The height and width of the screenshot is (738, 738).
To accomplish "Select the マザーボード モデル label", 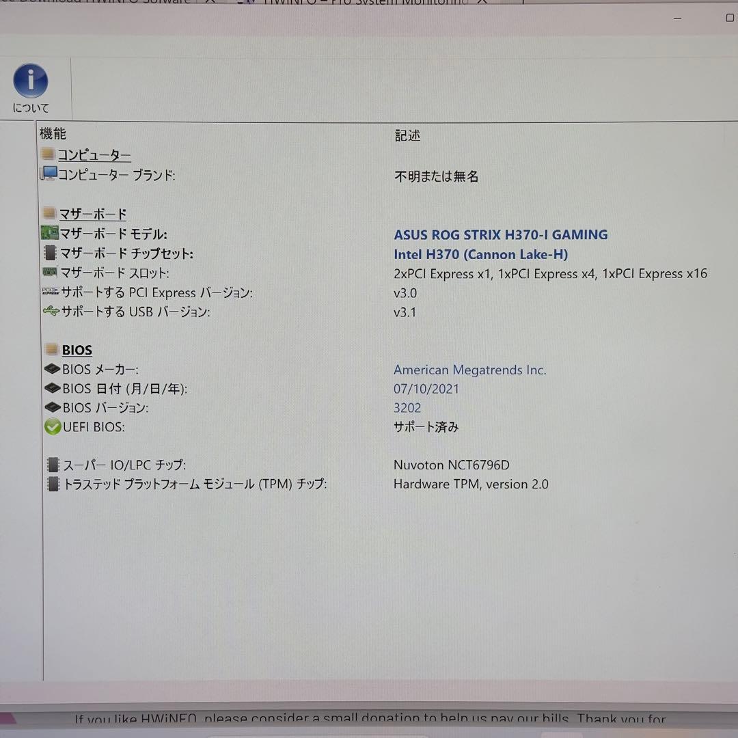I will 113,234.
